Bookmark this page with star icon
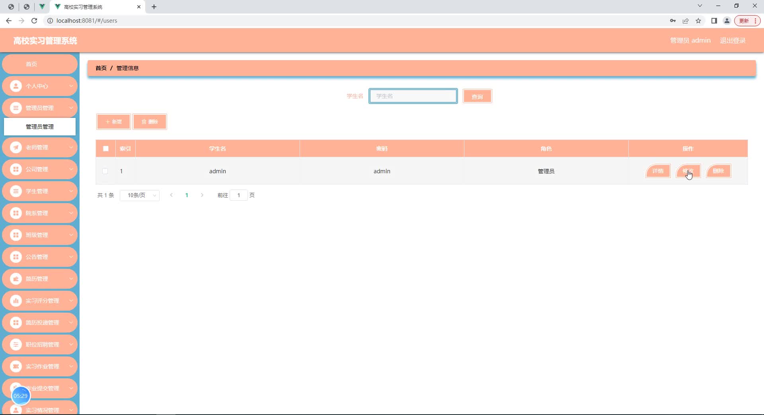 point(698,21)
